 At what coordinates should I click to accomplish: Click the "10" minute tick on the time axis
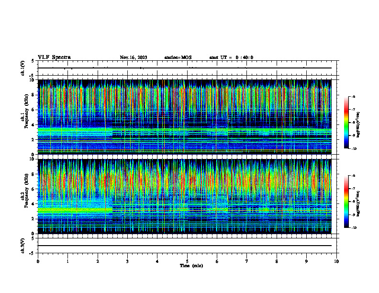coord(336,261)
